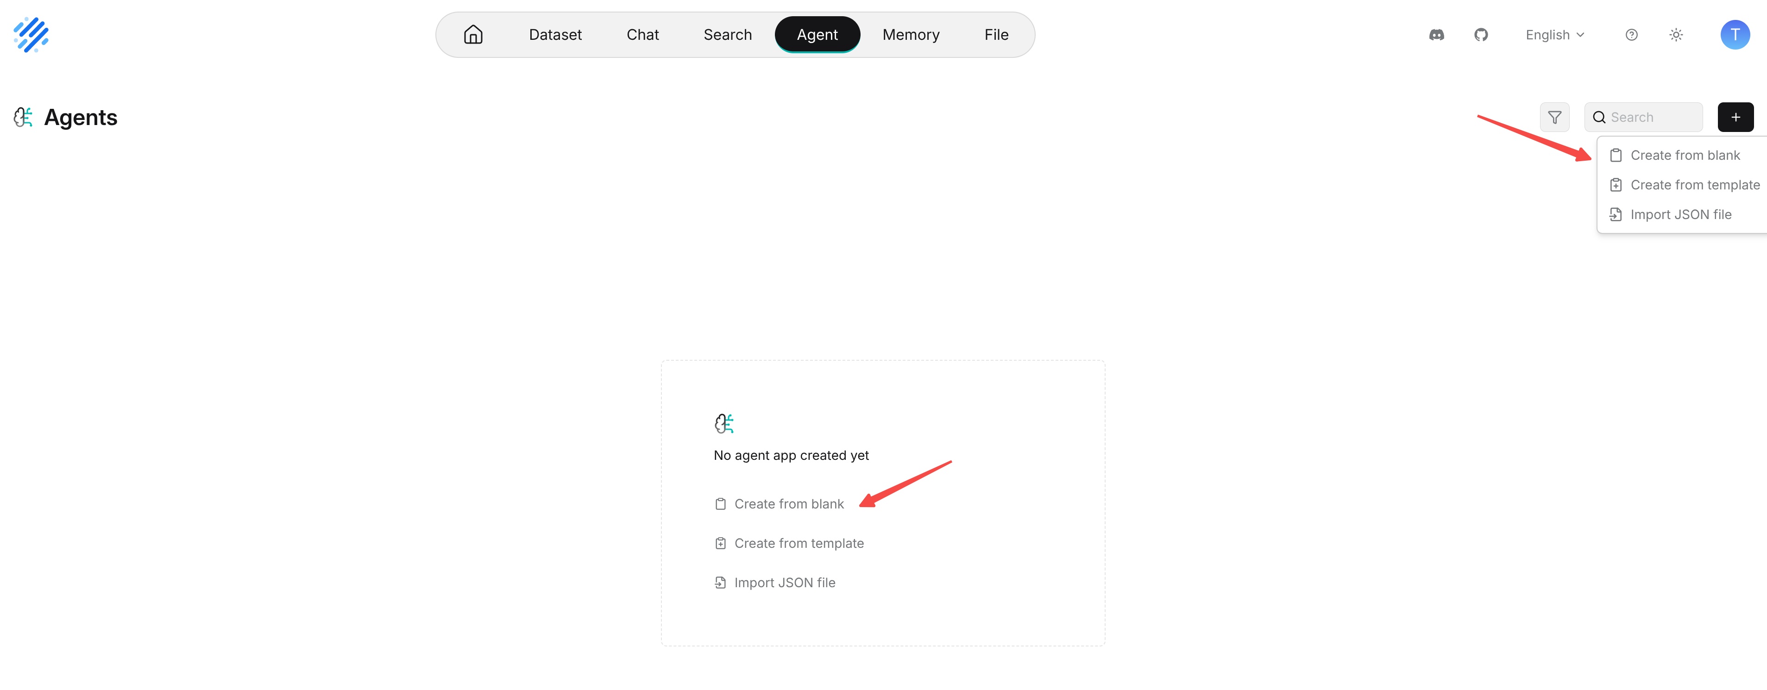1767x690 pixels.
Task: Click the No agent app created yet text
Action: (x=791, y=455)
